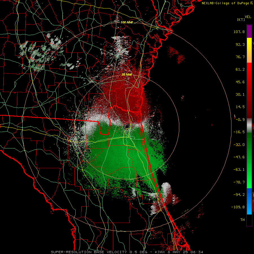Select the -16.5 legend value
The height and width of the screenshot is (254, 254).
239,132
